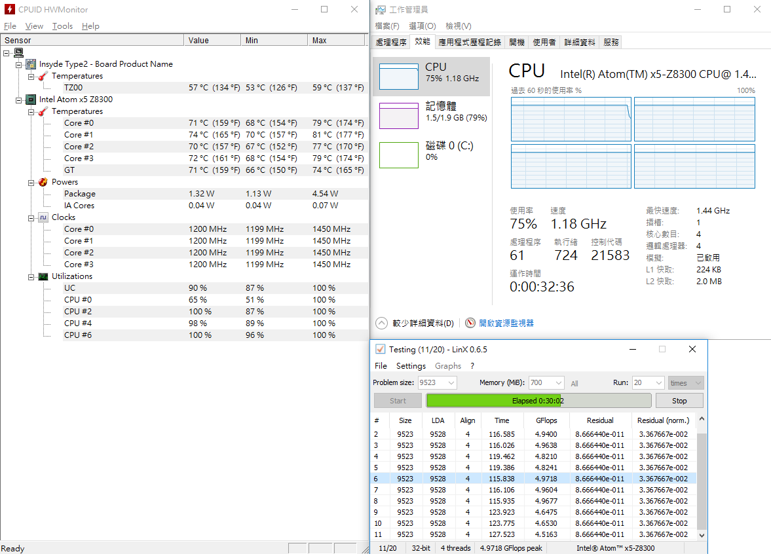Collapse the root computer tree node
This screenshot has height=554, width=771.
click(7, 52)
